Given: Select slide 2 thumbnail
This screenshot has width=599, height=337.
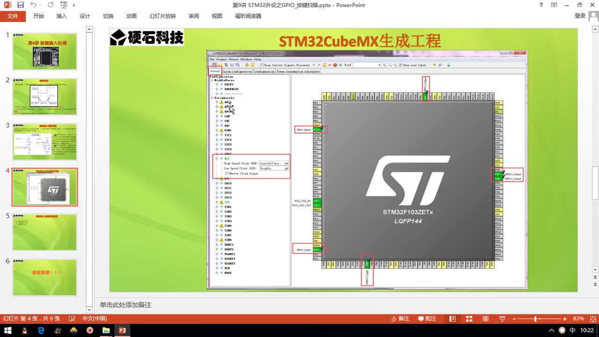Looking at the screenshot, I should coord(44,96).
